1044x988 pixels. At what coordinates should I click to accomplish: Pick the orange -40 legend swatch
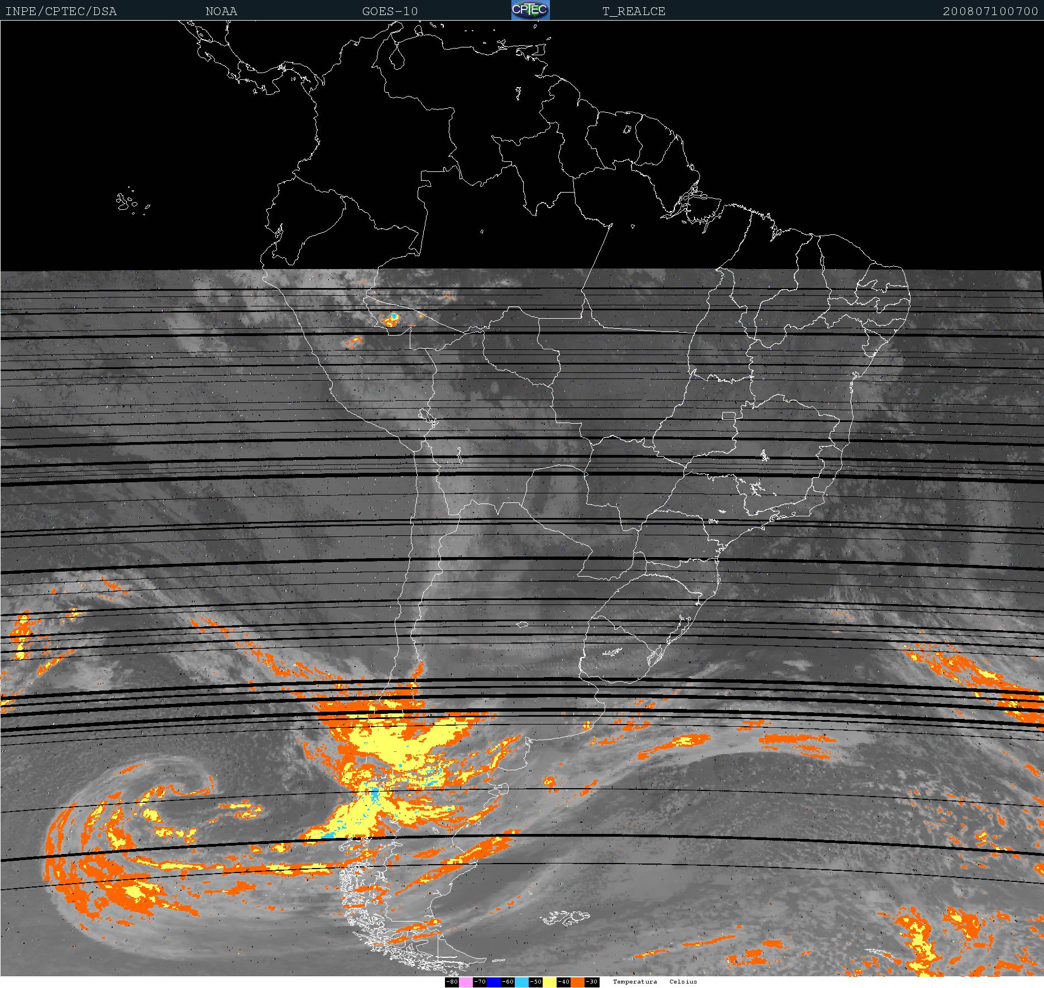pyautogui.click(x=577, y=982)
